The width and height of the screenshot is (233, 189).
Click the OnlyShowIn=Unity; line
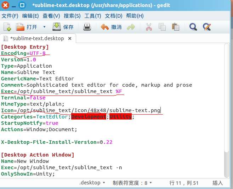click(28, 174)
